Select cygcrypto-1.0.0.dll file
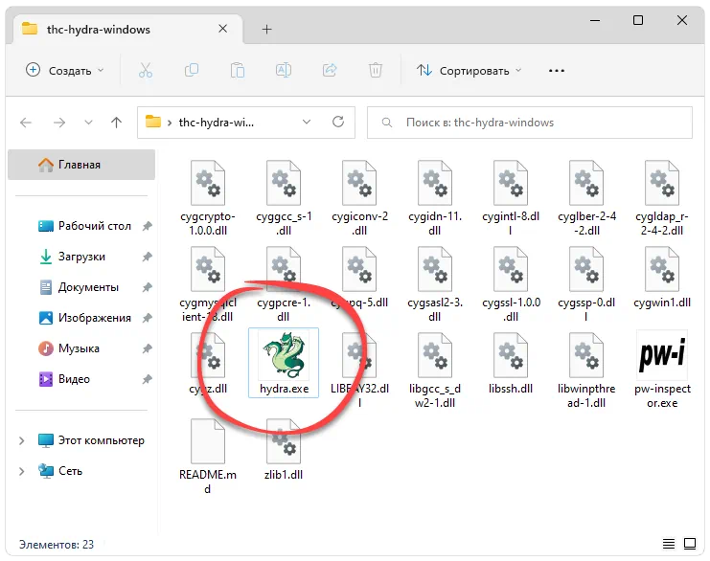 click(207, 198)
